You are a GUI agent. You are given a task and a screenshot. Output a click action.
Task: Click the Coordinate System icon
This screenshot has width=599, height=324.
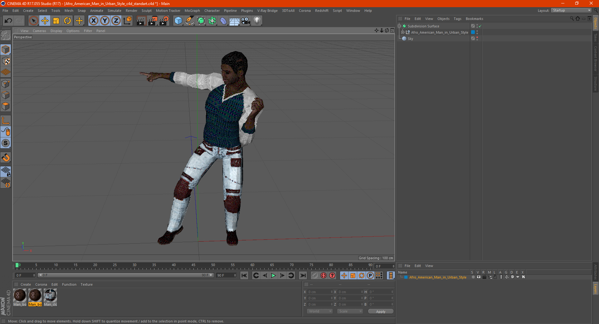point(127,21)
